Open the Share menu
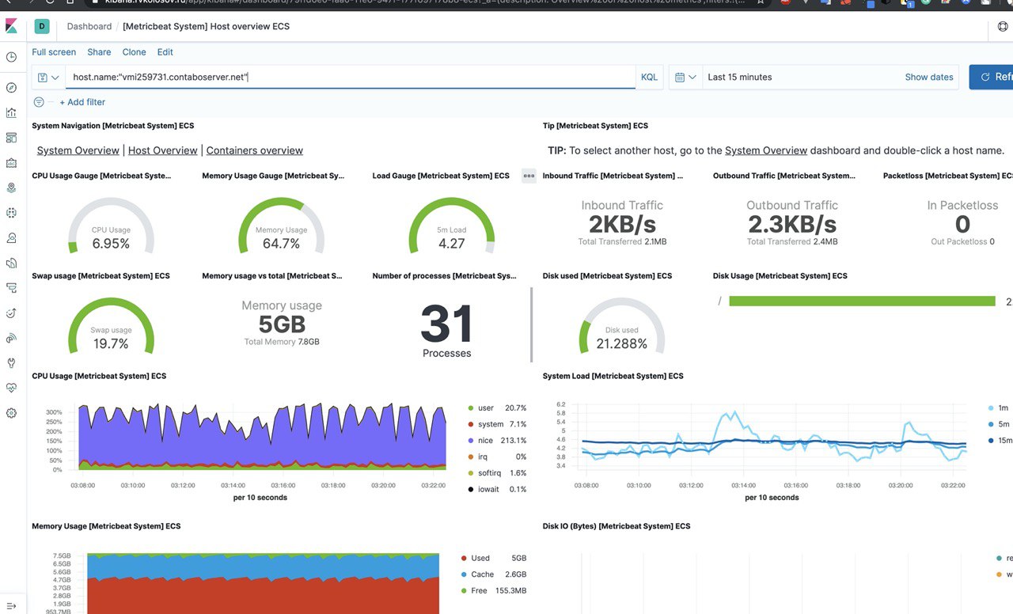The height and width of the screenshot is (614, 1013). [99, 52]
